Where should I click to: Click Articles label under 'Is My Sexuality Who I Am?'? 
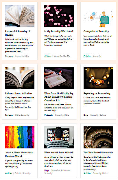point(48,56)
